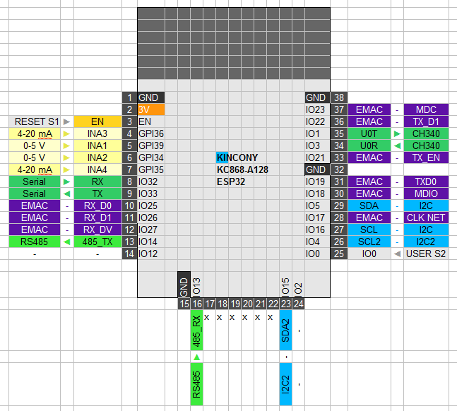Select the purple MDC cell
Image resolution: width=457 pixels, height=411 pixels.
(426, 109)
